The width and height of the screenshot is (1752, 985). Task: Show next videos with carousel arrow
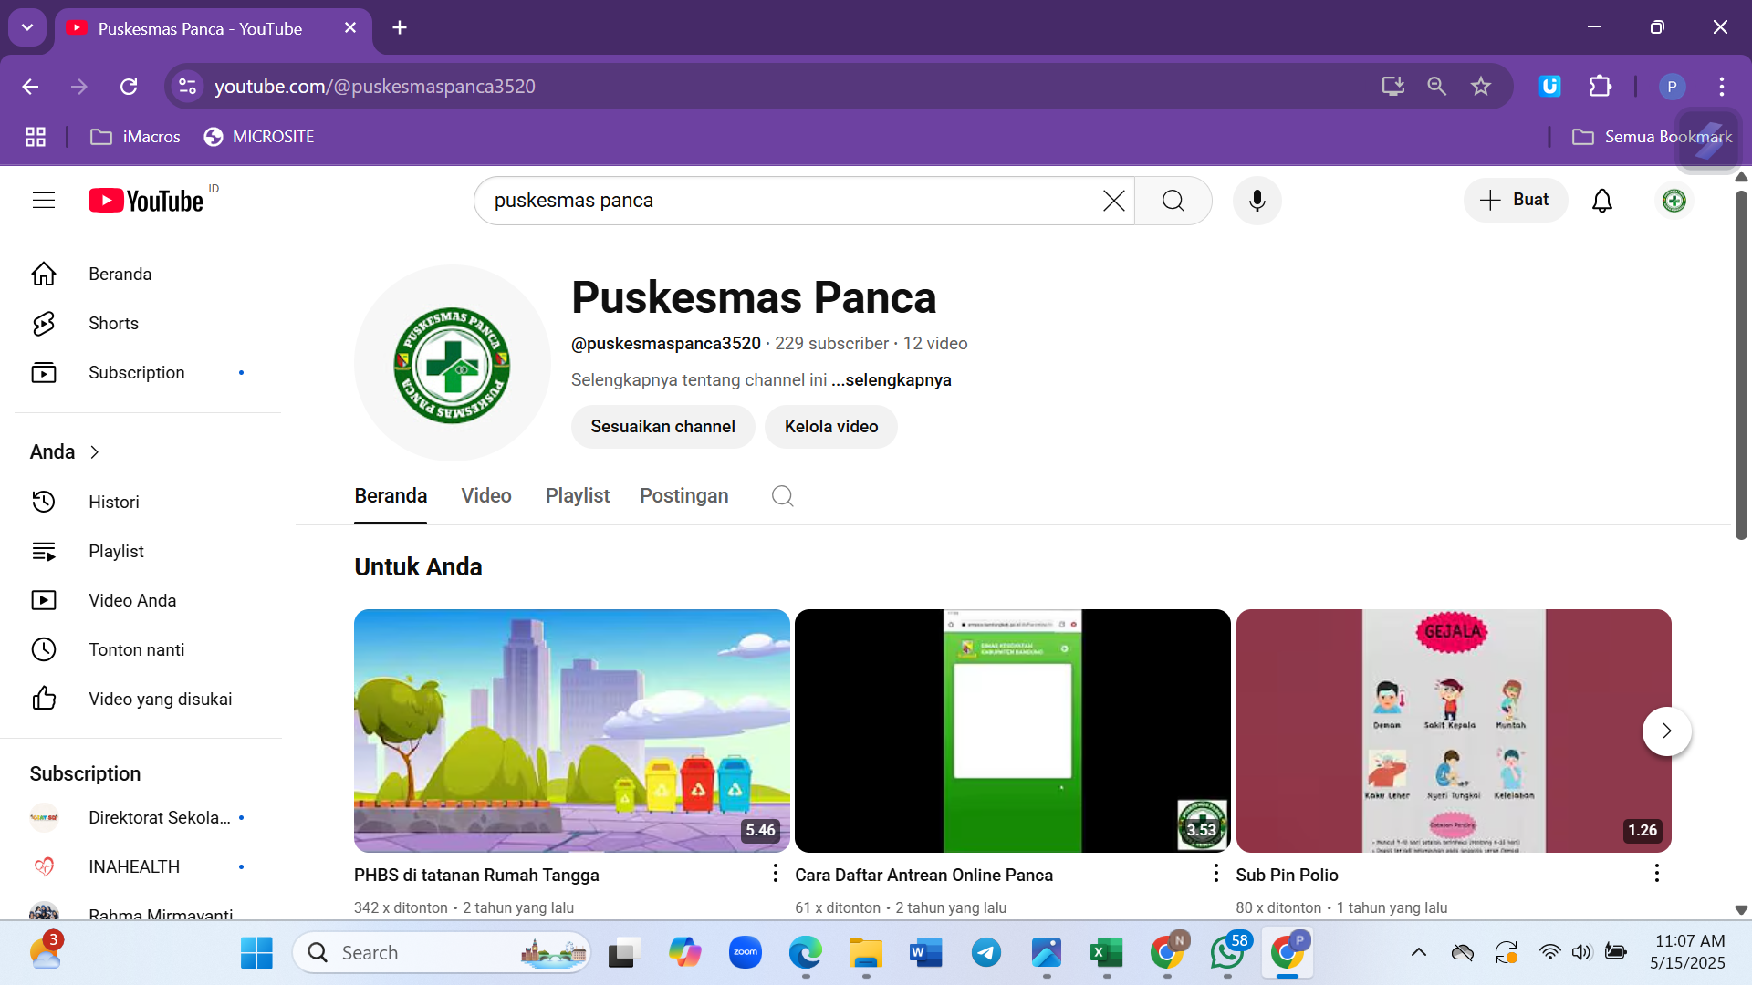tap(1666, 731)
